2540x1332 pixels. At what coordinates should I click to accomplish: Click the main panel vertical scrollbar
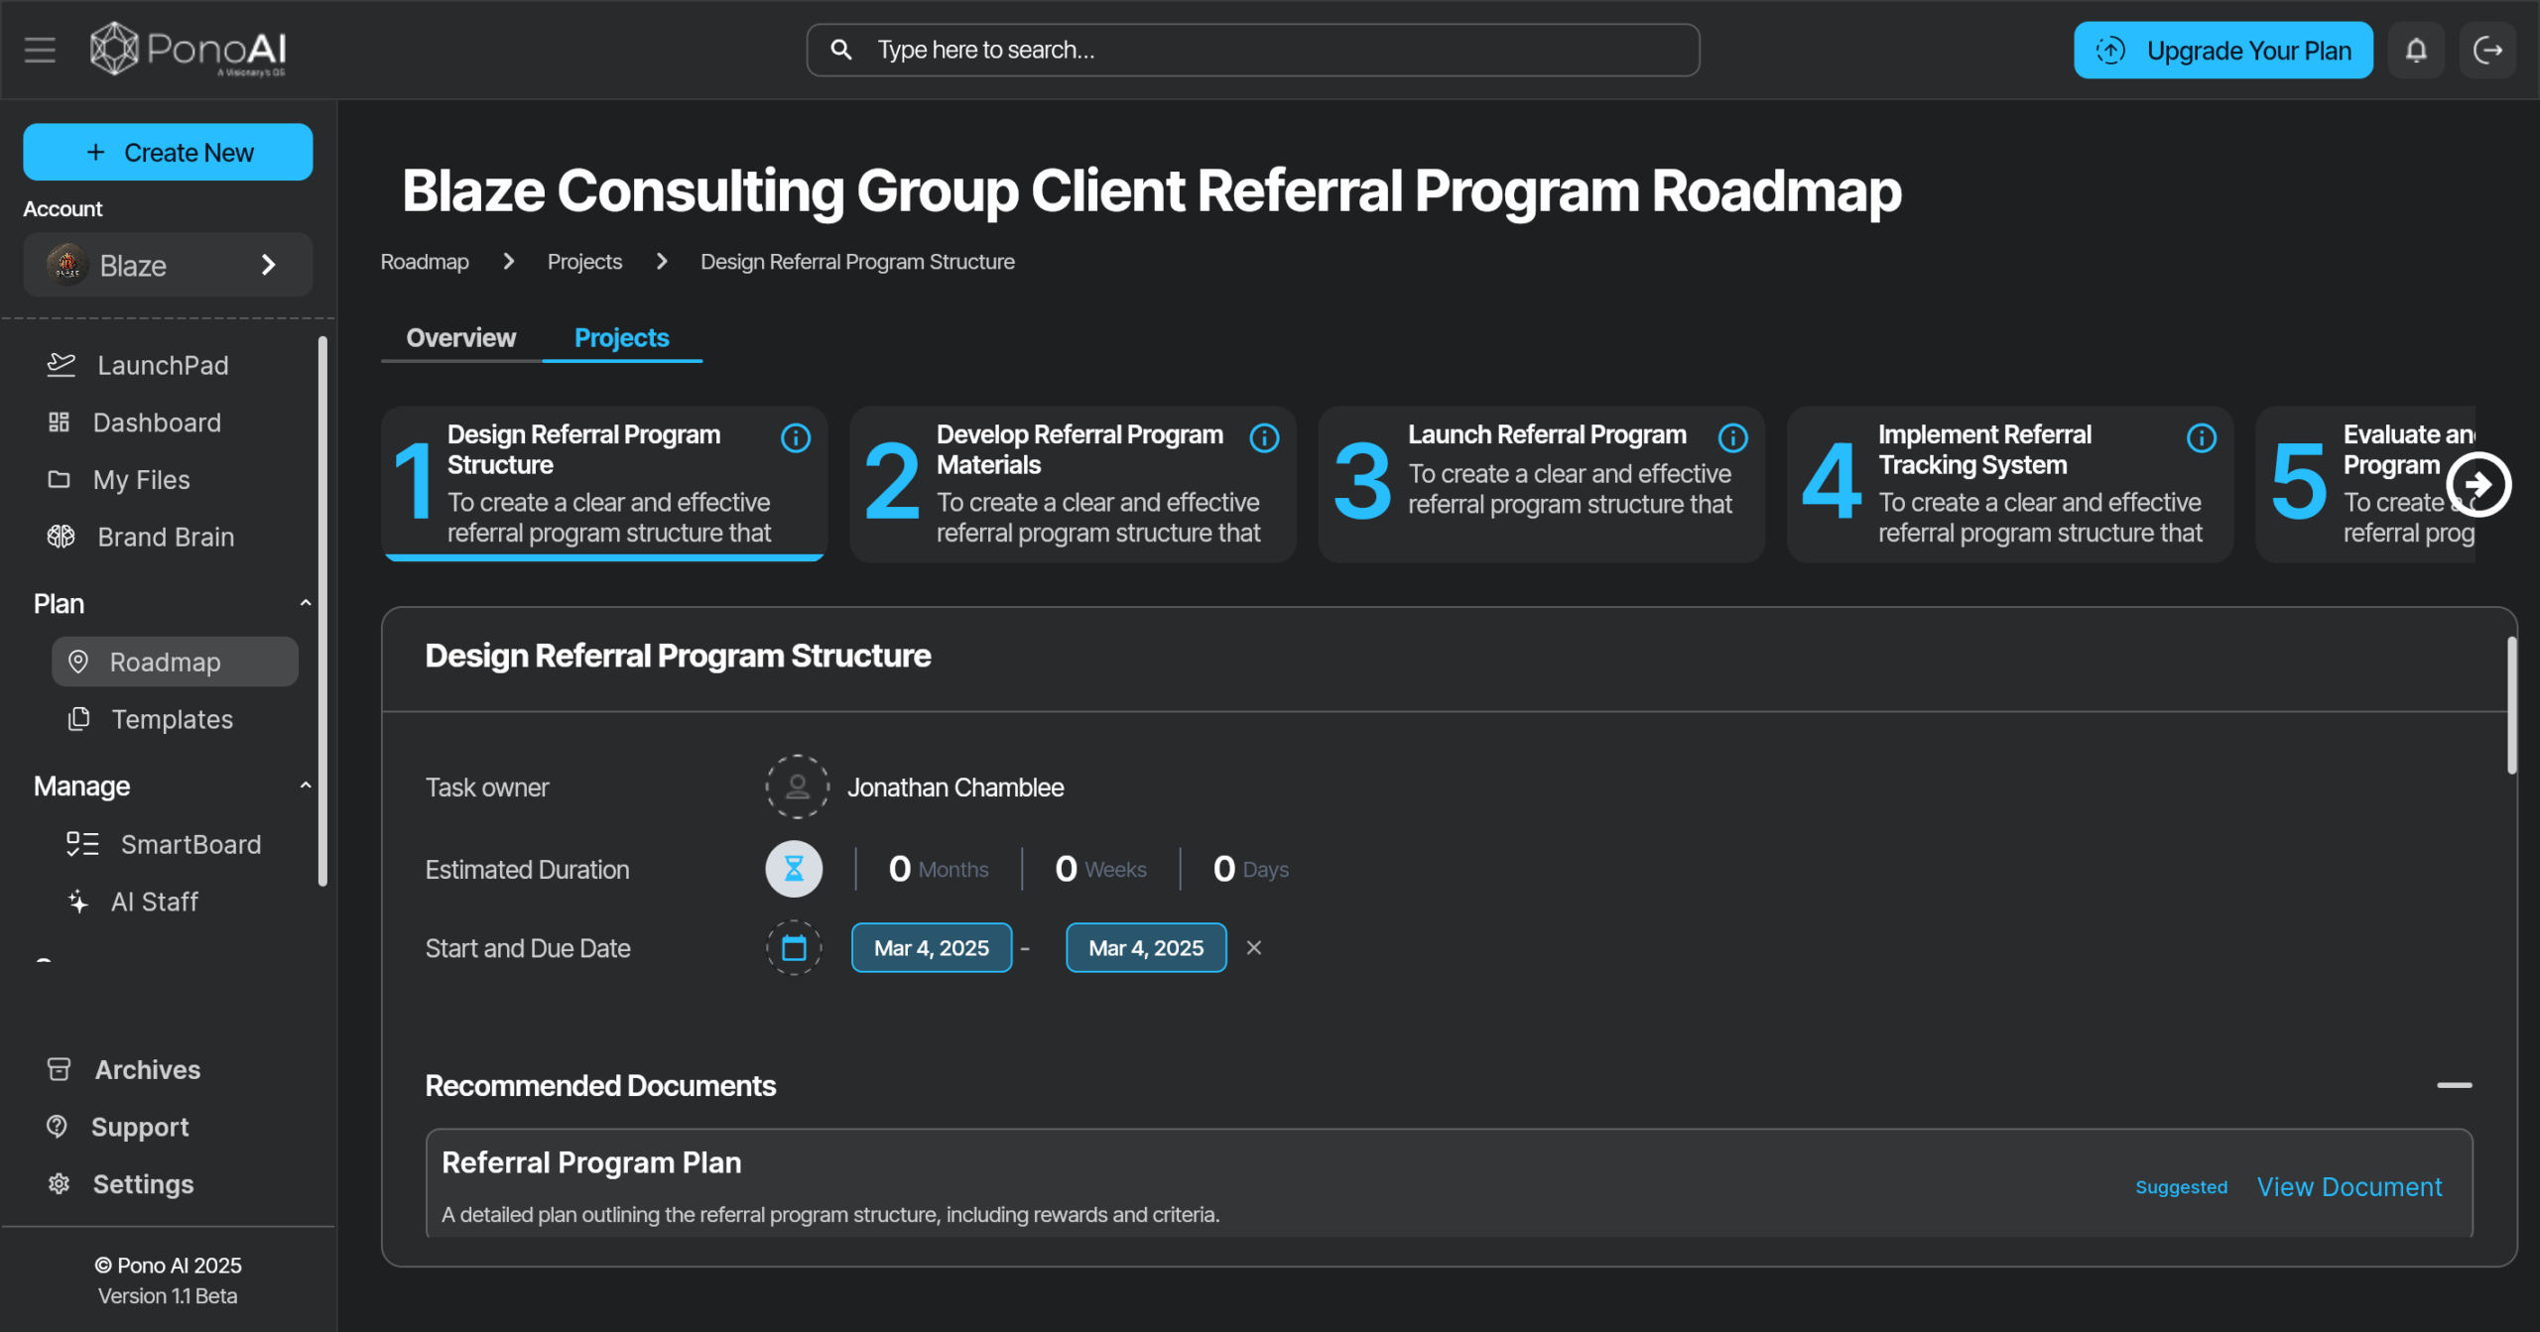[2511, 706]
